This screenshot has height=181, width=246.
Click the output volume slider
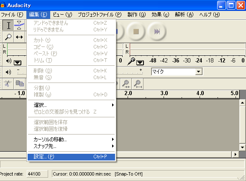21,72
